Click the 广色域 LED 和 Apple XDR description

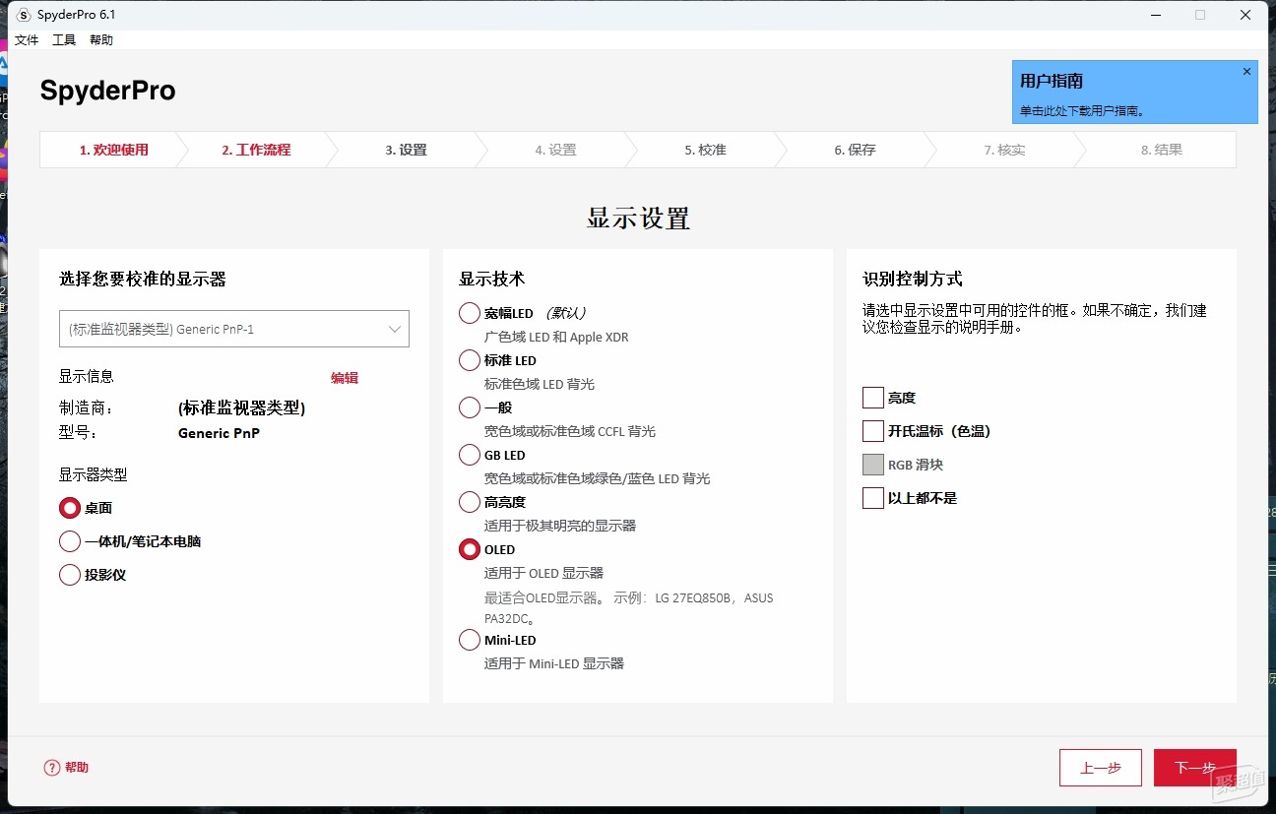[556, 337]
